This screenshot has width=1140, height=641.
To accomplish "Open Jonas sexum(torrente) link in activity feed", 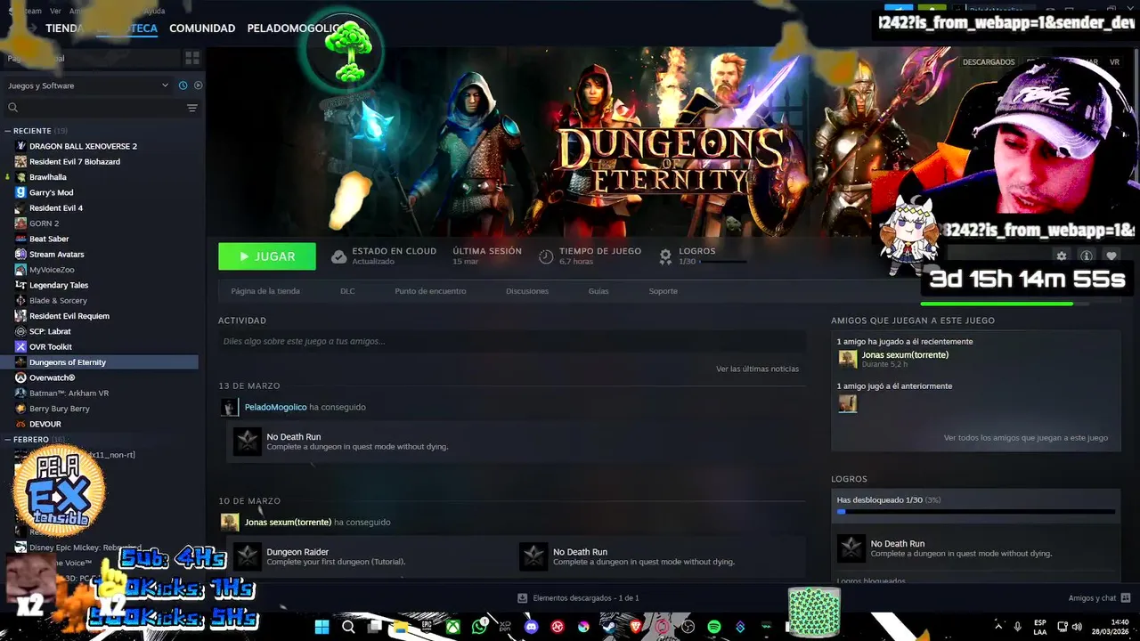I will tap(288, 522).
